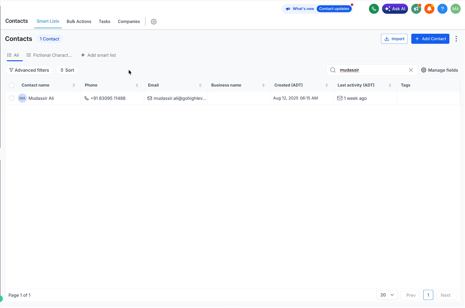Select the Mudassir Ali row checkbox
The image size is (465, 308).
click(12, 98)
